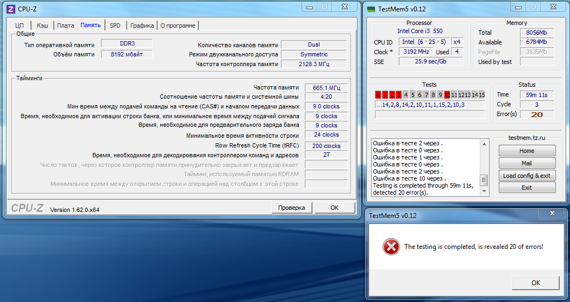Click the 200 clocks tRFC value

coord(326,146)
